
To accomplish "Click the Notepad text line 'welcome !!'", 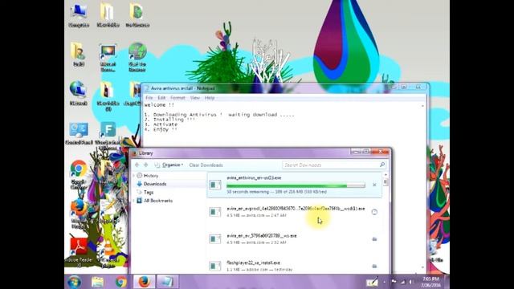I will pos(159,105).
